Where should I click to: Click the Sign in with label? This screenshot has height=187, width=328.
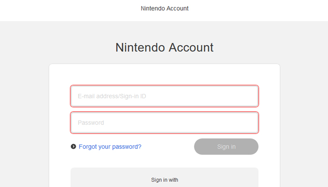(164, 180)
